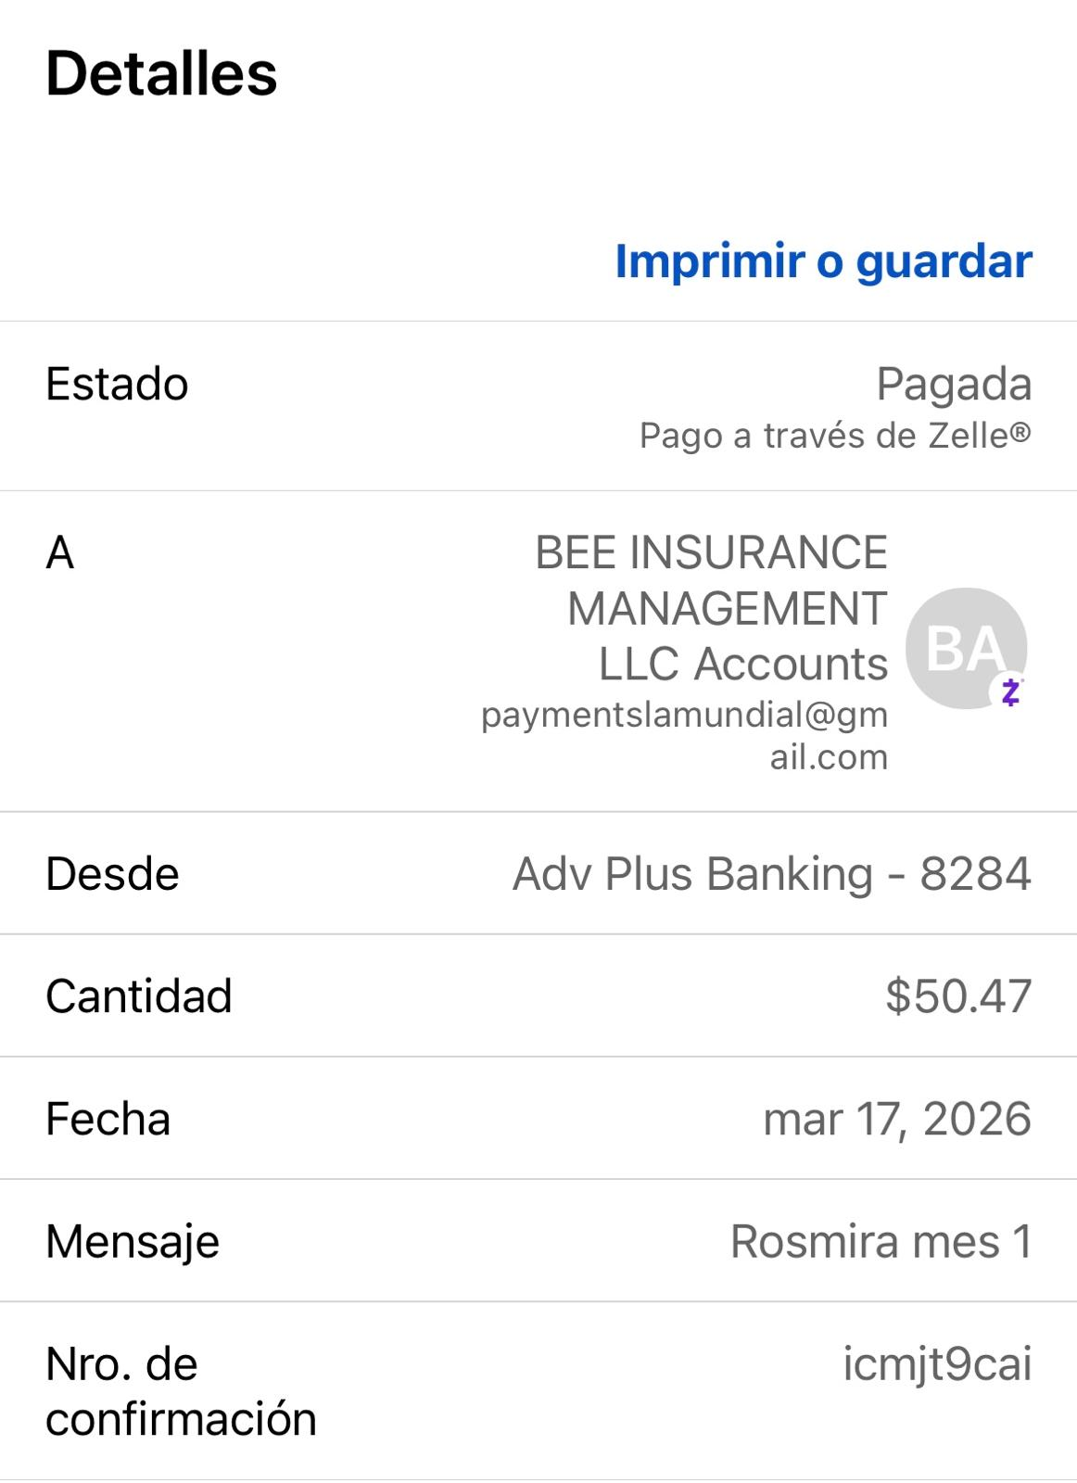Select the Adv Plus Banking - 8284 account
This screenshot has width=1077, height=1483.
(x=771, y=873)
